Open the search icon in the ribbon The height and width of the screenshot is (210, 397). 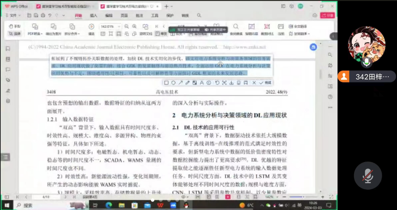click(199, 15)
